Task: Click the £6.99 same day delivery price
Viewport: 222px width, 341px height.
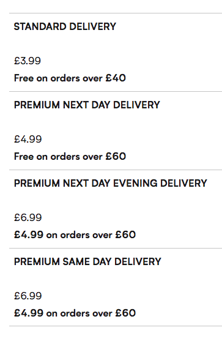Action: coord(28,296)
